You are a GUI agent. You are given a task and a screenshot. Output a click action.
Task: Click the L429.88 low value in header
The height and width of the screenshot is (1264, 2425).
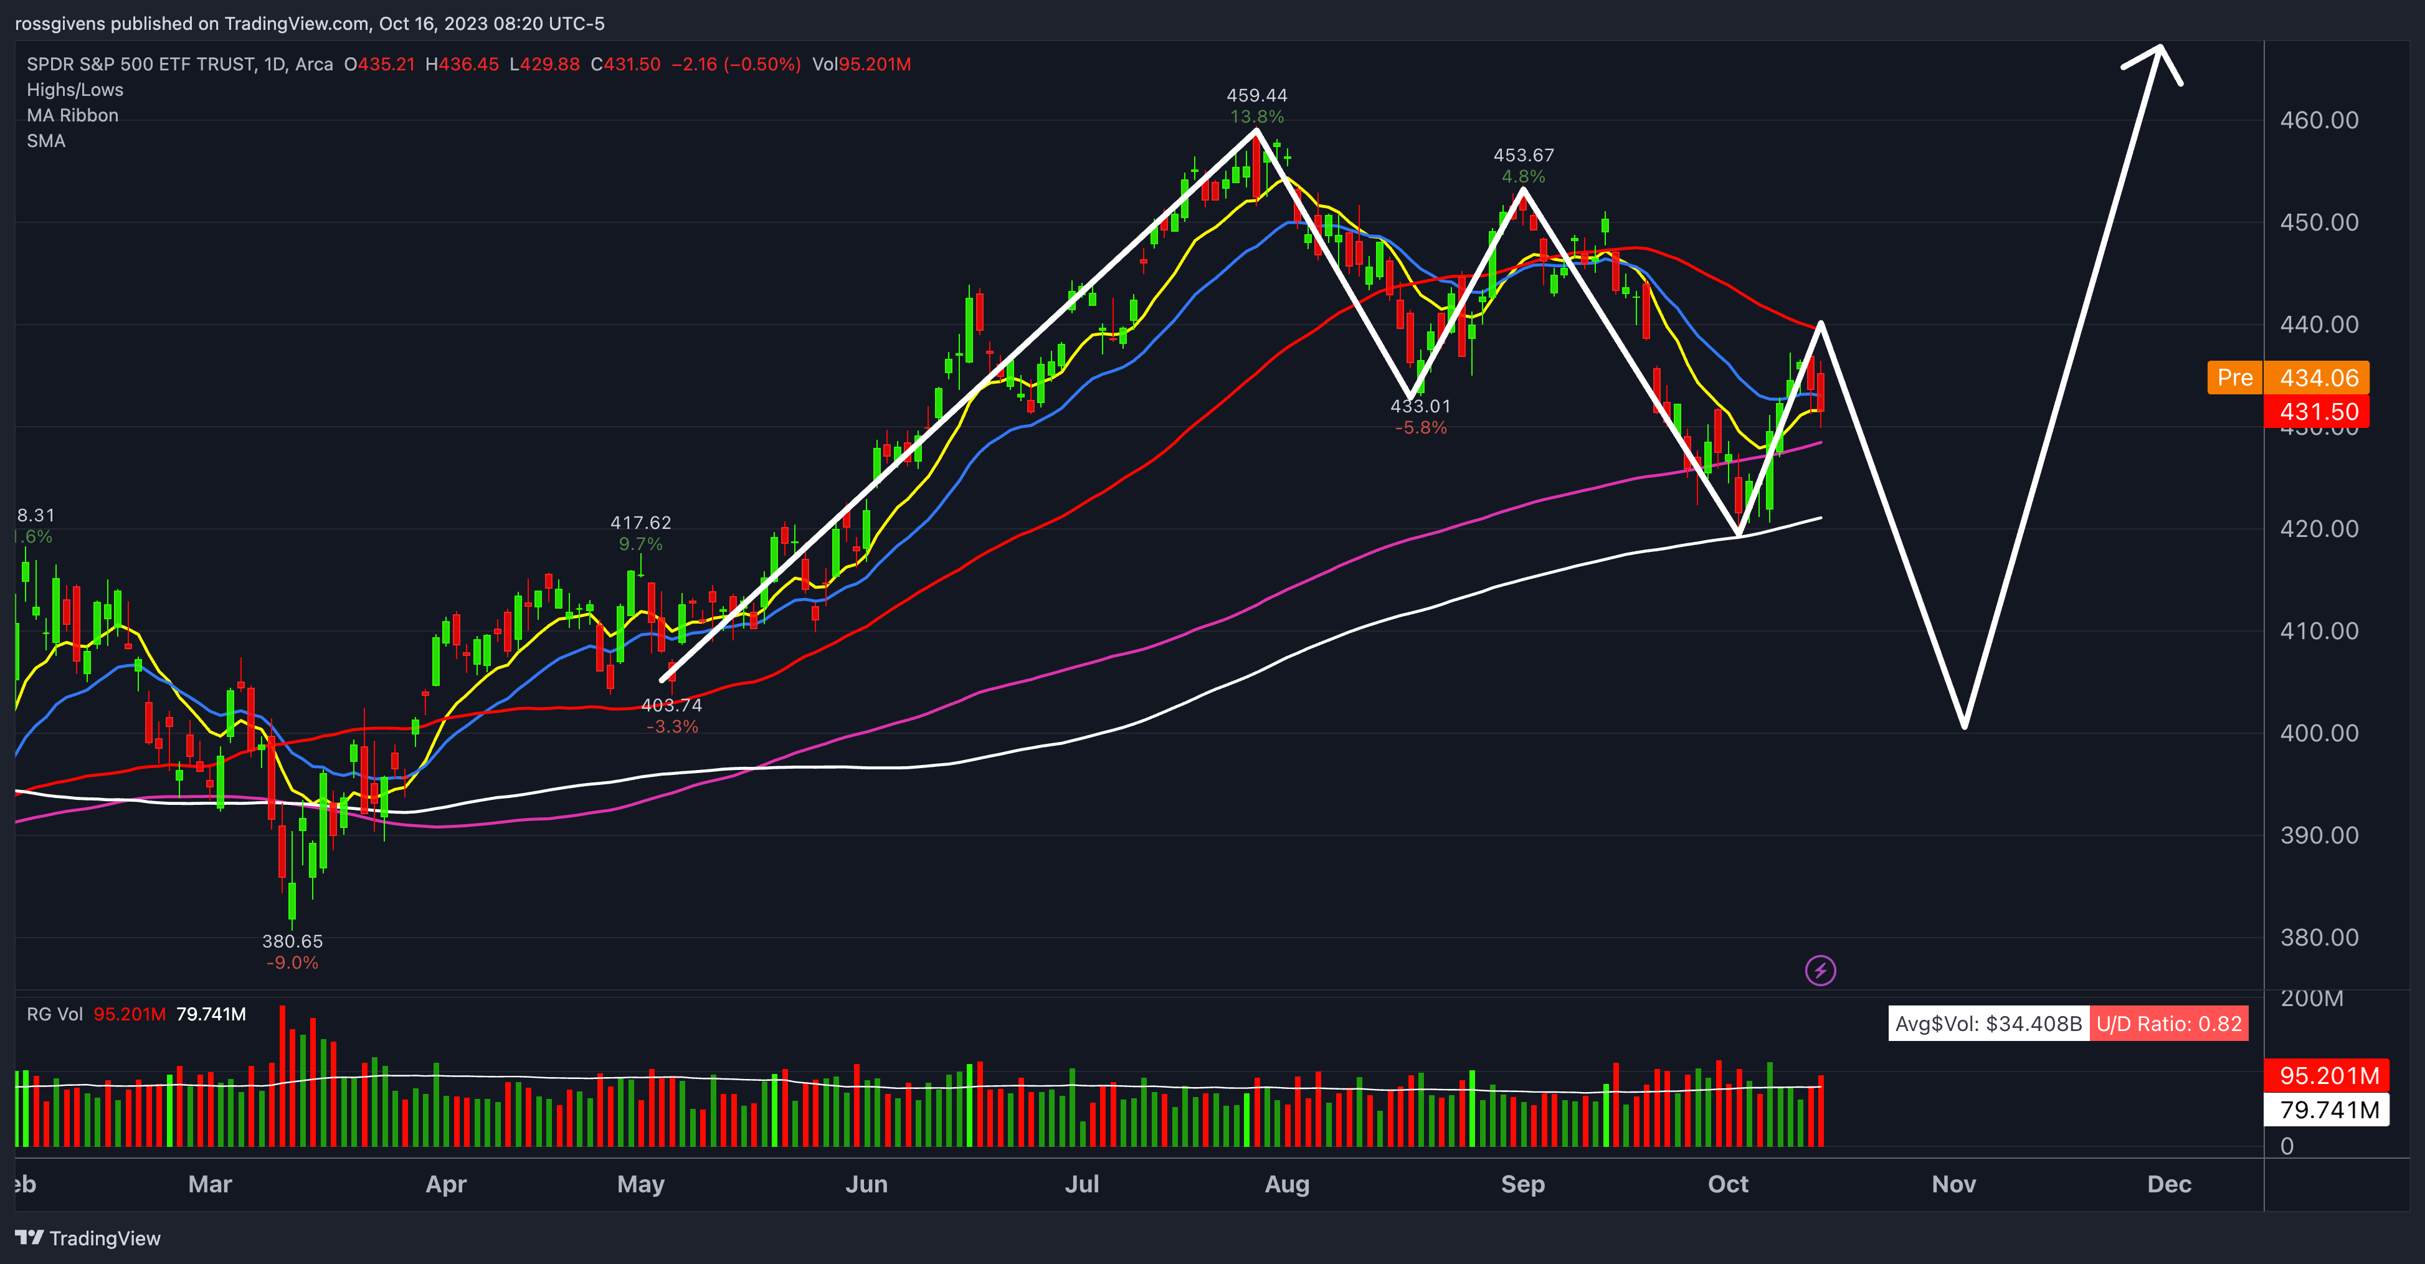(544, 64)
